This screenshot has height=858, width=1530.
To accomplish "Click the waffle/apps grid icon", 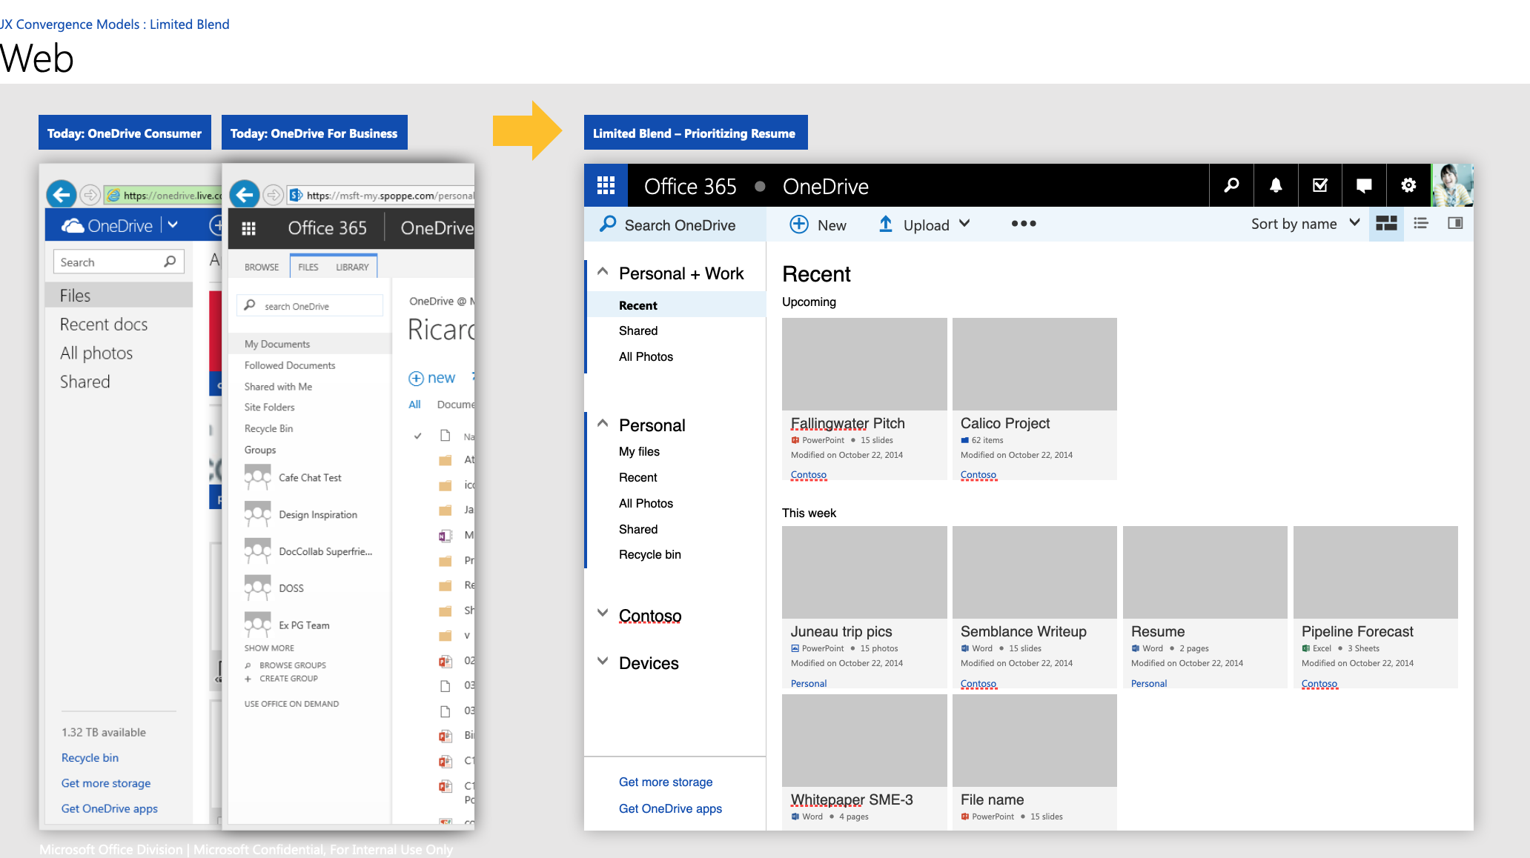I will coord(607,186).
